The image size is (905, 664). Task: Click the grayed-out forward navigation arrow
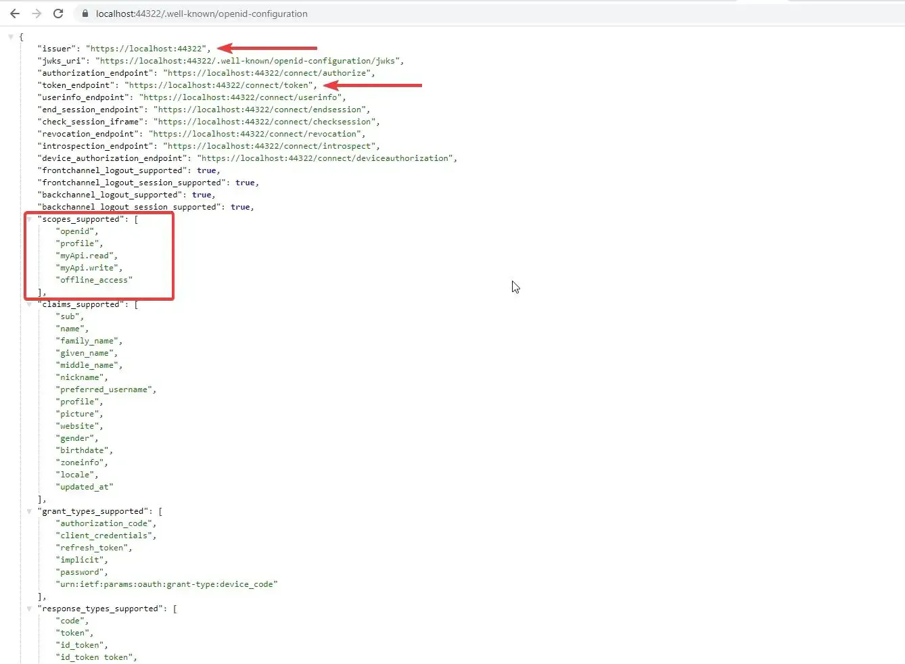coord(35,13)
